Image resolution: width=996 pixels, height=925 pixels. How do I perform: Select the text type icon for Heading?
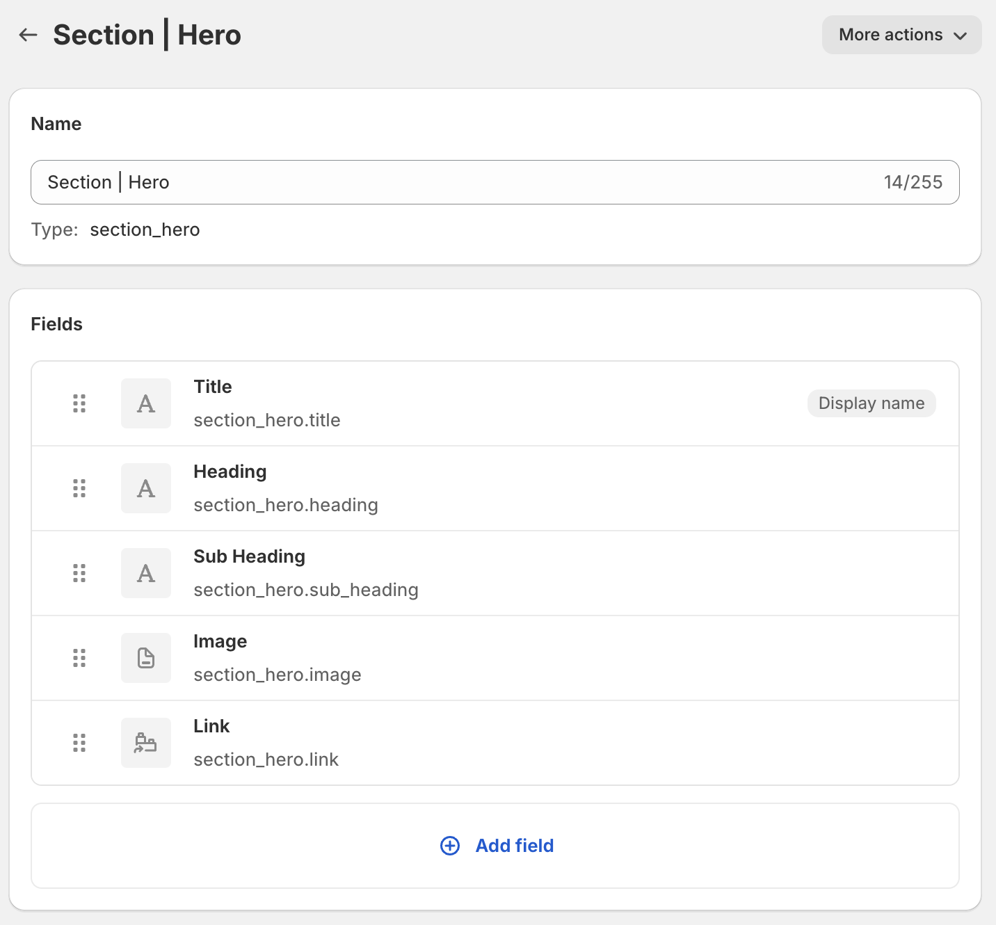[x=146, y=488]
